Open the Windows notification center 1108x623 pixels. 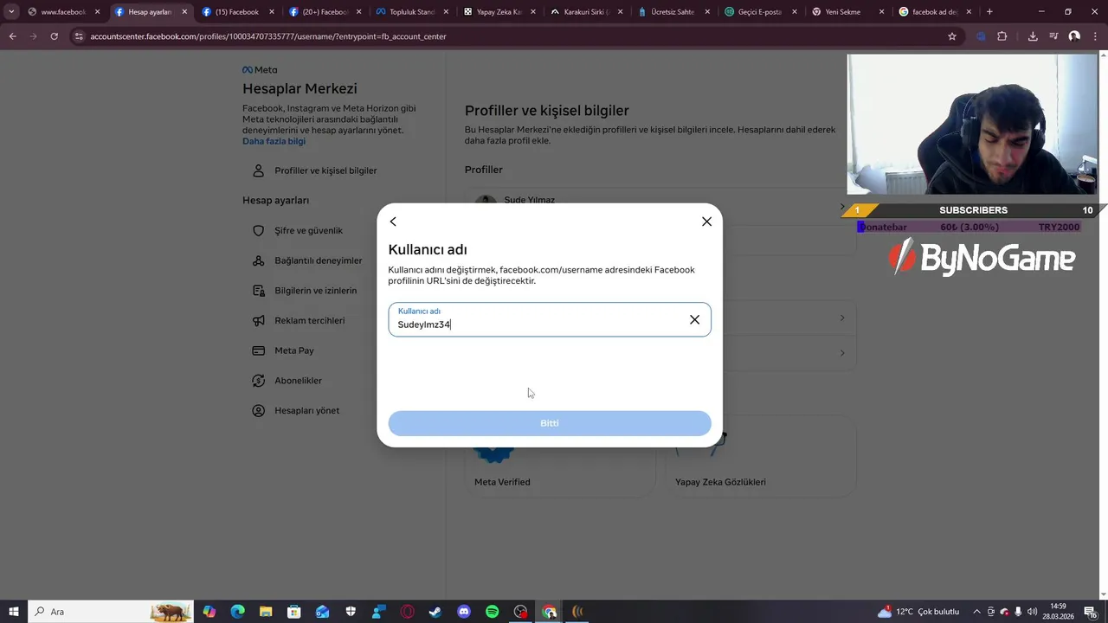(x=1091, y=612)
